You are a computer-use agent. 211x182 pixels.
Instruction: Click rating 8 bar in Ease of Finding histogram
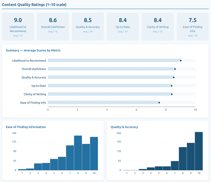(78, 153)
